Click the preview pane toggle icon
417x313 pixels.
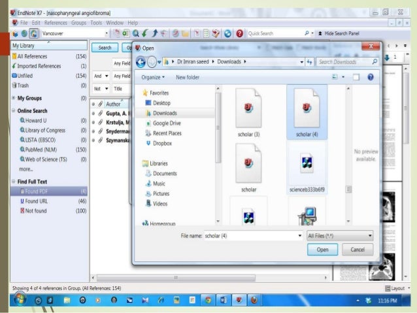tap(356, 77)
